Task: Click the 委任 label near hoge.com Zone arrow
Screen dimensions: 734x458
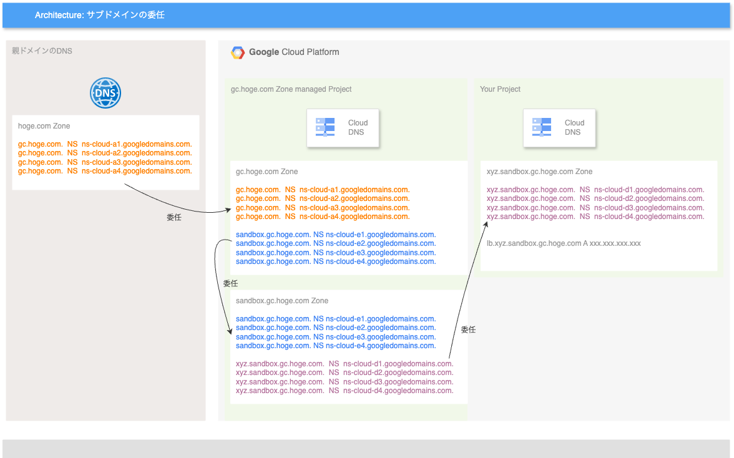Action: point(174,217)
